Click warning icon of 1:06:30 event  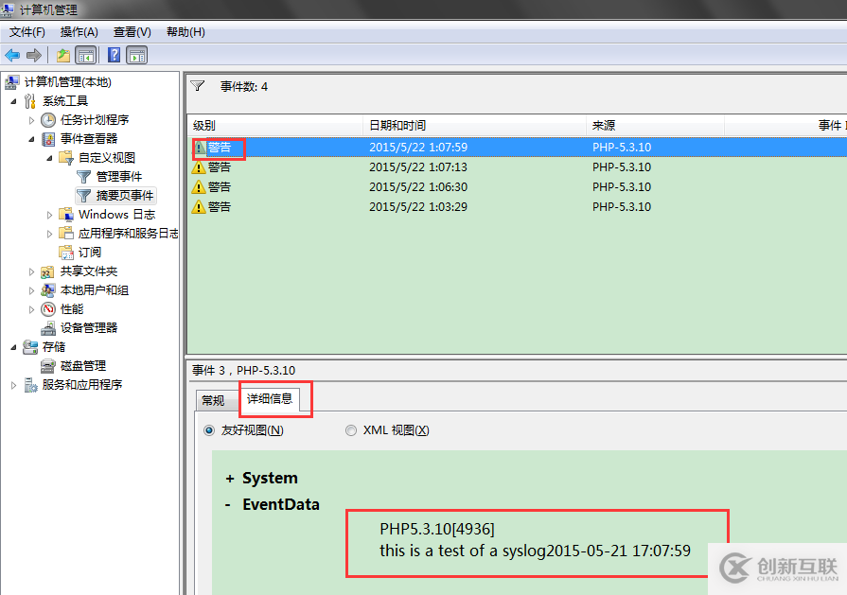pos(199,187)
